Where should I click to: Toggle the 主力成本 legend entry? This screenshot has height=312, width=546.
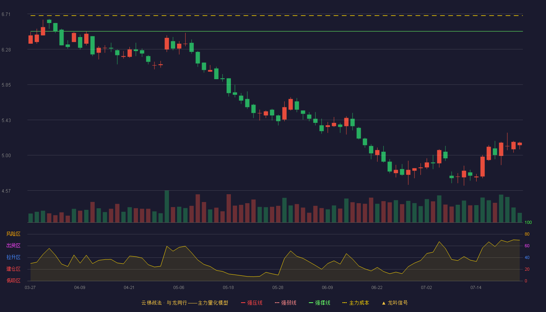(356, 303)
